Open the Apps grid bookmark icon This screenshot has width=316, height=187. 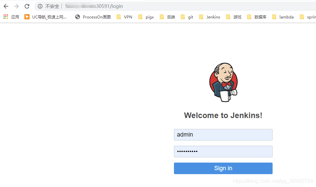click(6, 17)
